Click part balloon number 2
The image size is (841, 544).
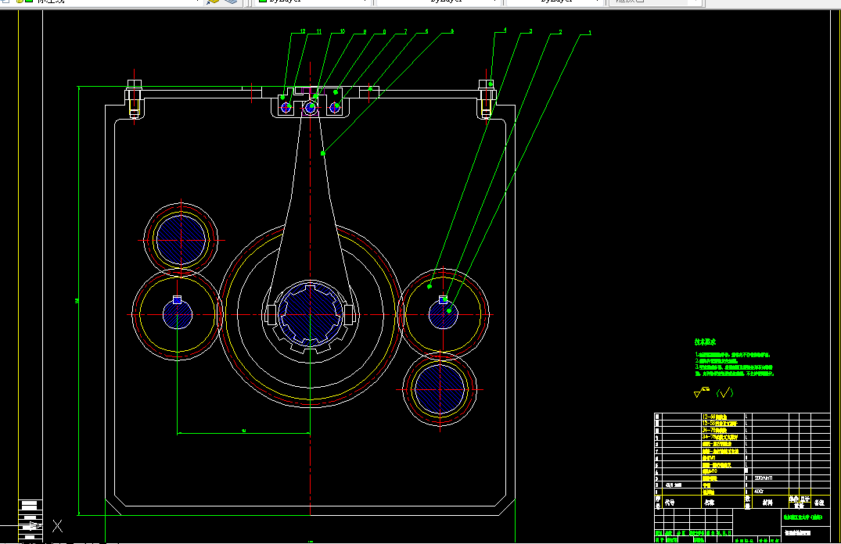tap(560, 32)
